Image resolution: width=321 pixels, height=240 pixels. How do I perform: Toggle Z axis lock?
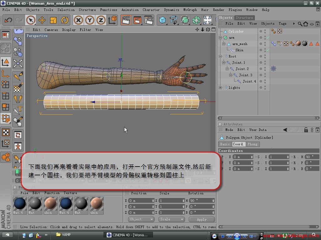pyautogui.click(x=101, y=20)
